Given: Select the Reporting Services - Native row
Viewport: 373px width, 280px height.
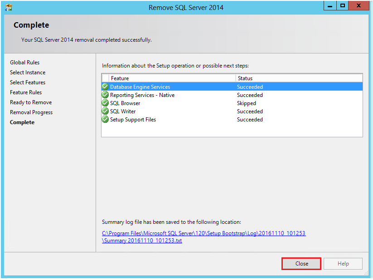Looking at the screenshot, I should click(232, 95).
